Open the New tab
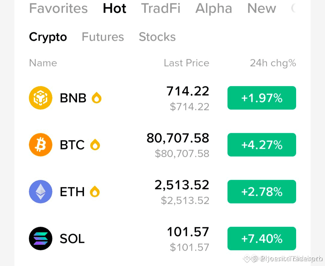The image size is (325, 266). click(x=262, y=8)
